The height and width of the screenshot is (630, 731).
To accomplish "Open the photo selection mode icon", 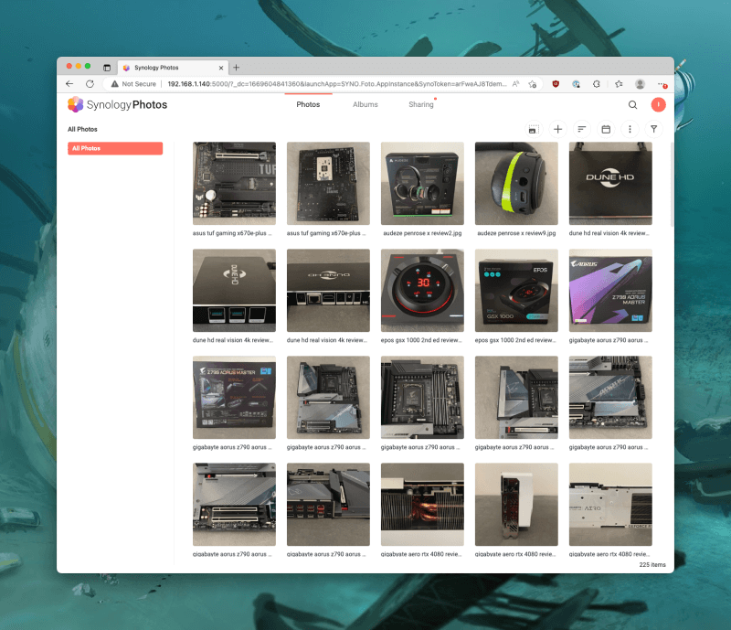I will click(533, 129).
